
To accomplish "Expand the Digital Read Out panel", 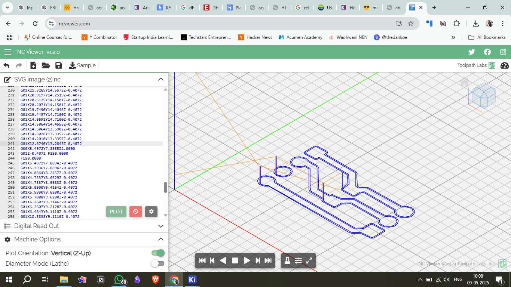I will (161, 226).
